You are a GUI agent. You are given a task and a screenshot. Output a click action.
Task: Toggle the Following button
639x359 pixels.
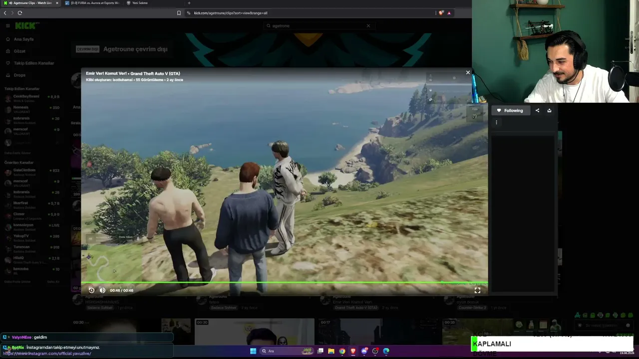click(510, 111)
